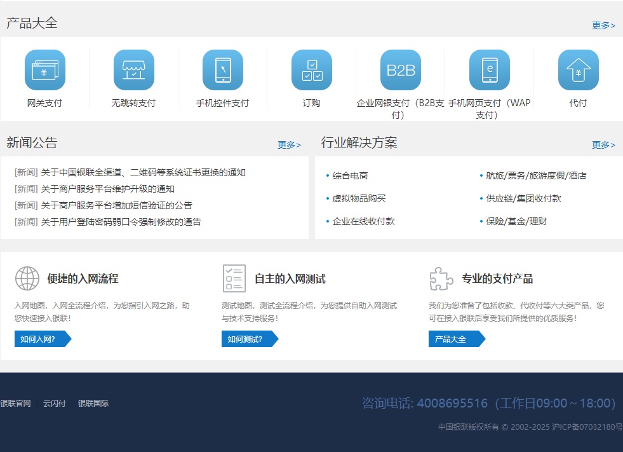Click the 沪ICP备07032180号 footer text
This screenshot has height=452, width=623.
coord(587,427)
